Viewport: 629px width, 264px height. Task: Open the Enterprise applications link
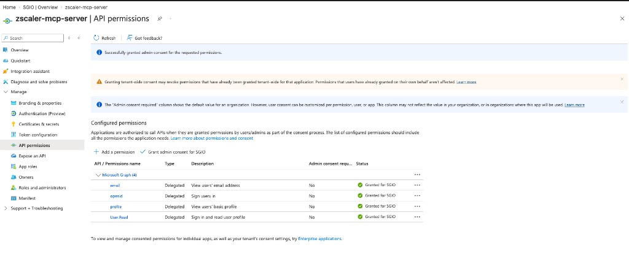point(319,238)
